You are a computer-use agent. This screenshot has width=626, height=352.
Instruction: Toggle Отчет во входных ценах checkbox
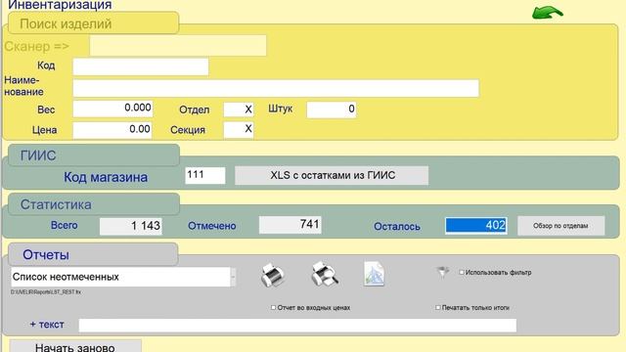tap(274, 307)
